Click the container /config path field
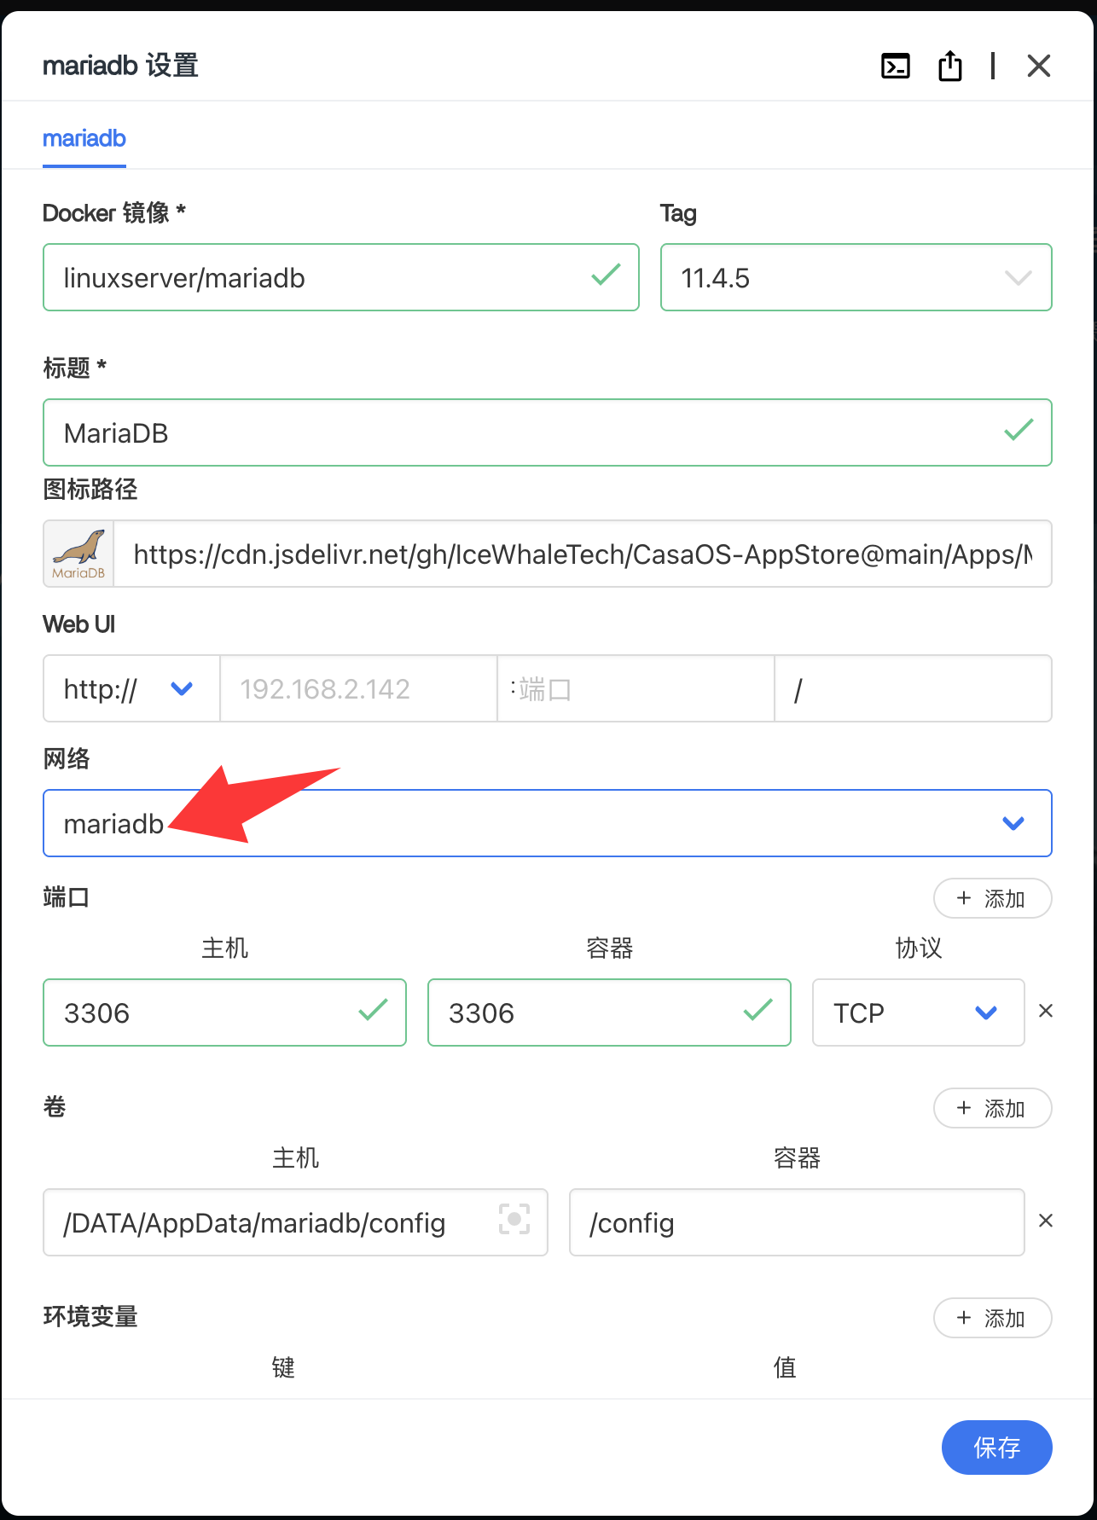 point(796,1223)
